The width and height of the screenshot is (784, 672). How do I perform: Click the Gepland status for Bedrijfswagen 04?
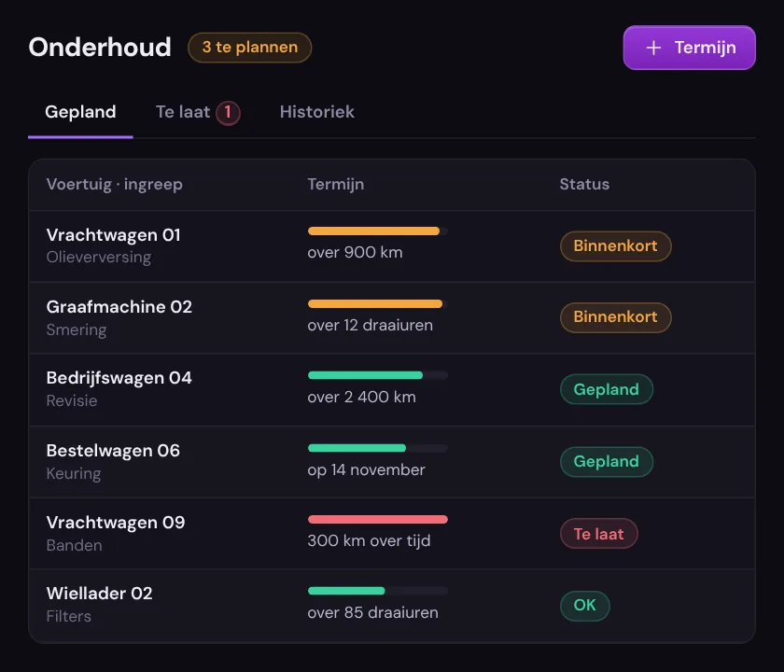tap(607, 389)
